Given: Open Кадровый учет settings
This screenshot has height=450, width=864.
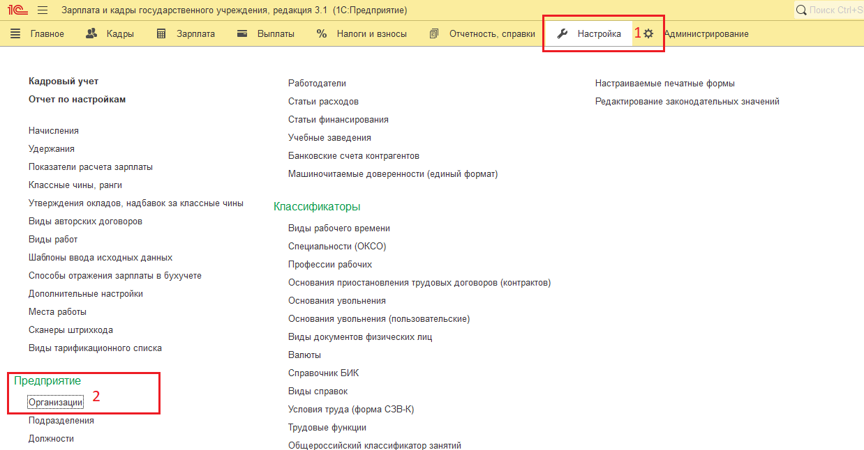Looking at the screenshot, I should coord(64,82).
